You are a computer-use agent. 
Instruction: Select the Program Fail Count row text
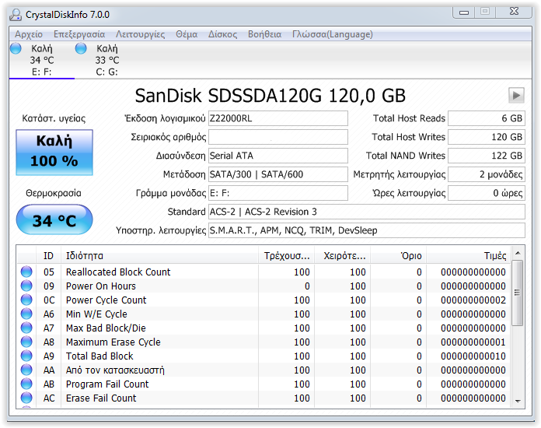pyautogui.click(x=107, y=384)
